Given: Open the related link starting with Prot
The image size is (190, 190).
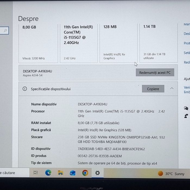Looking at the screenshot, I should pyautogui.click(x=187, y=43).
